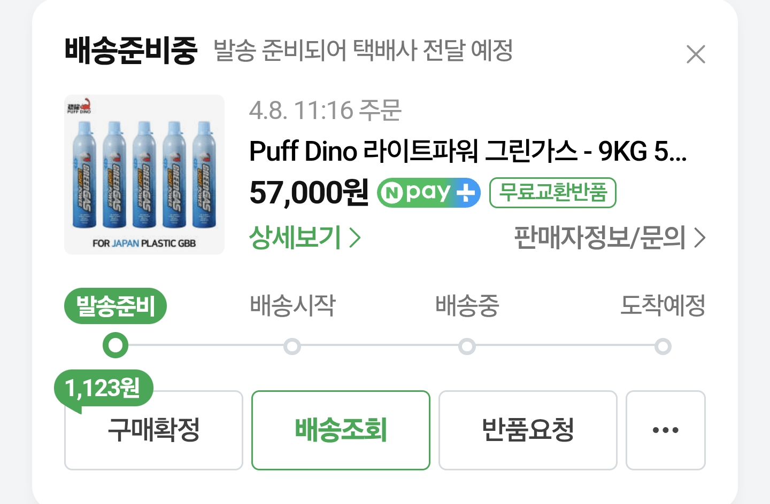
Task: Click the active 발송준비 progress dot
Action: pyautogui.click(x=115, y=346)
